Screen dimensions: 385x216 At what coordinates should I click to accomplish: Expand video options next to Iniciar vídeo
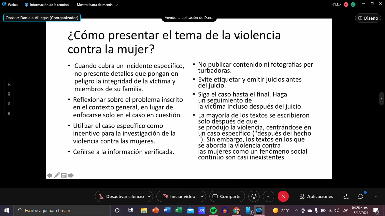[x=202, y=196]
